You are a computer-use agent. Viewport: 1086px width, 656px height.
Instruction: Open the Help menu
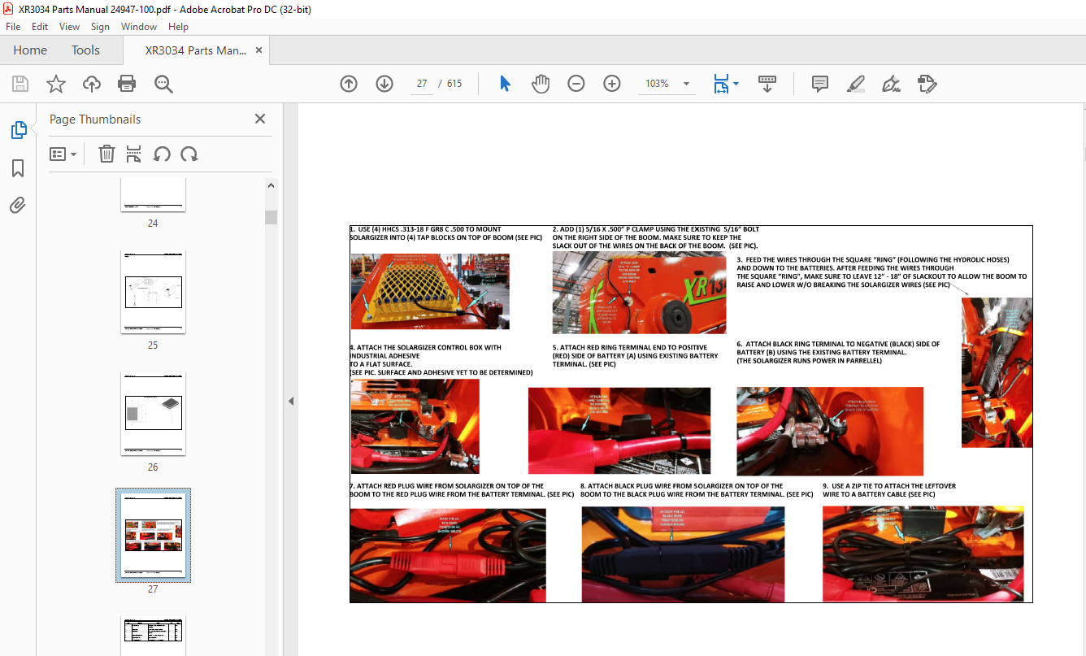[178, 27]
